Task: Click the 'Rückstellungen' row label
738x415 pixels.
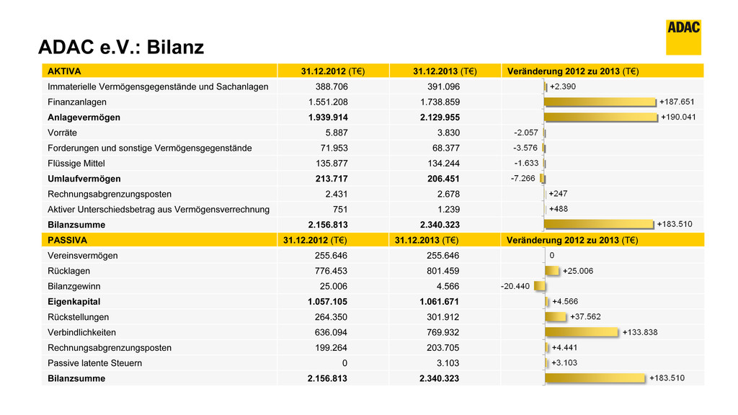Action: [x=78, y=317]
